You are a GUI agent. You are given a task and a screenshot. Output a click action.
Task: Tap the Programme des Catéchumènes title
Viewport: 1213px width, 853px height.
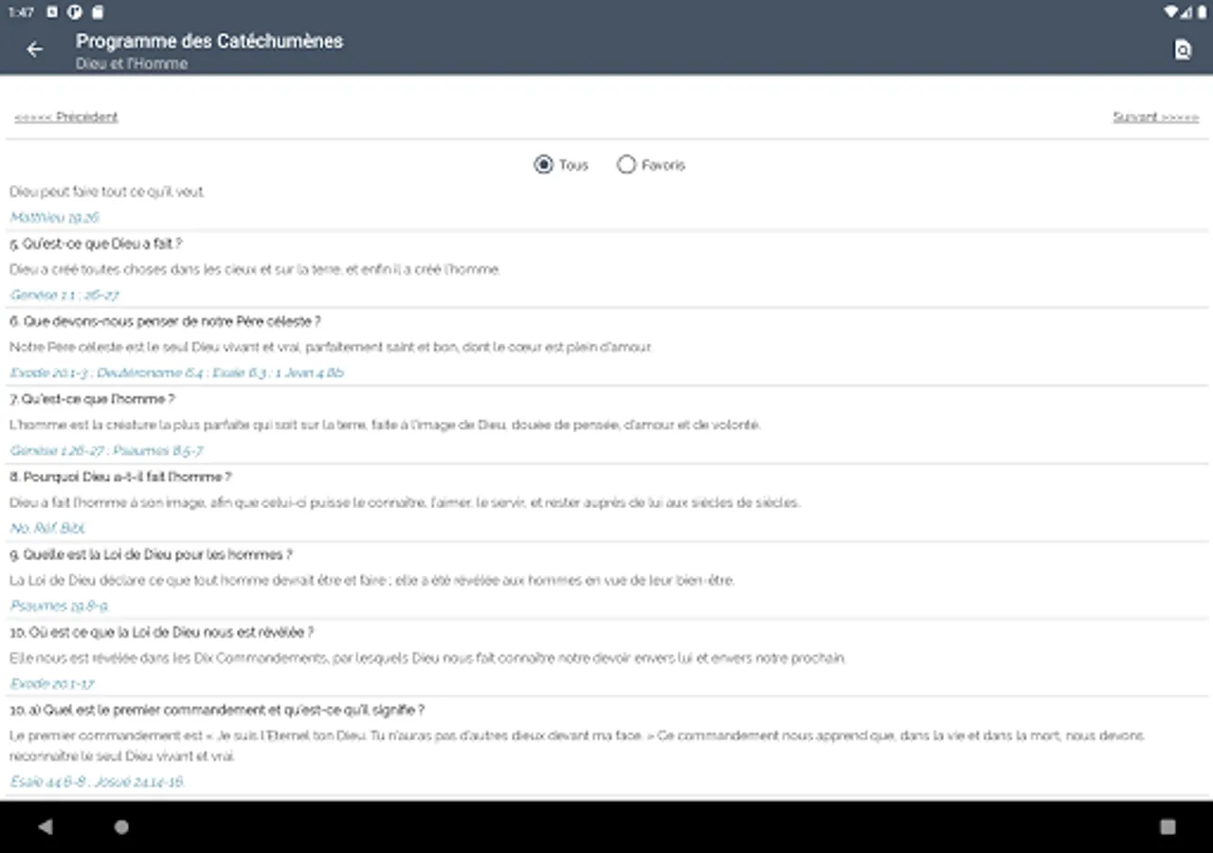coord(209,41)
